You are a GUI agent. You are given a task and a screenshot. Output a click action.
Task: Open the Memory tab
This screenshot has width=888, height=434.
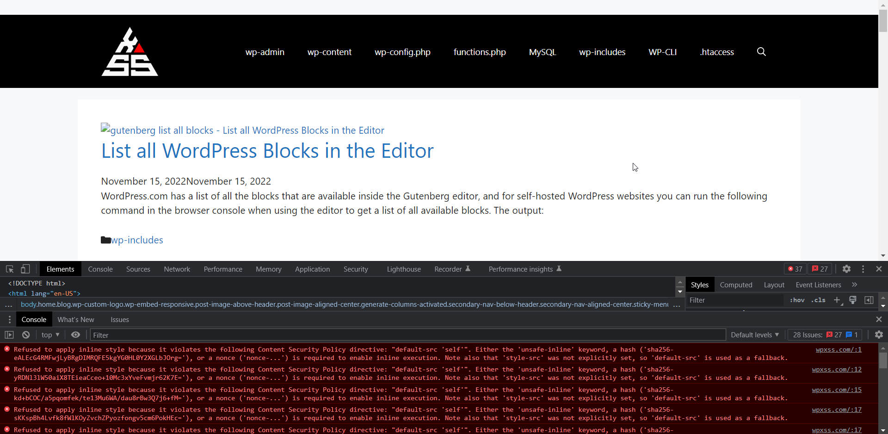pos(269,269)
